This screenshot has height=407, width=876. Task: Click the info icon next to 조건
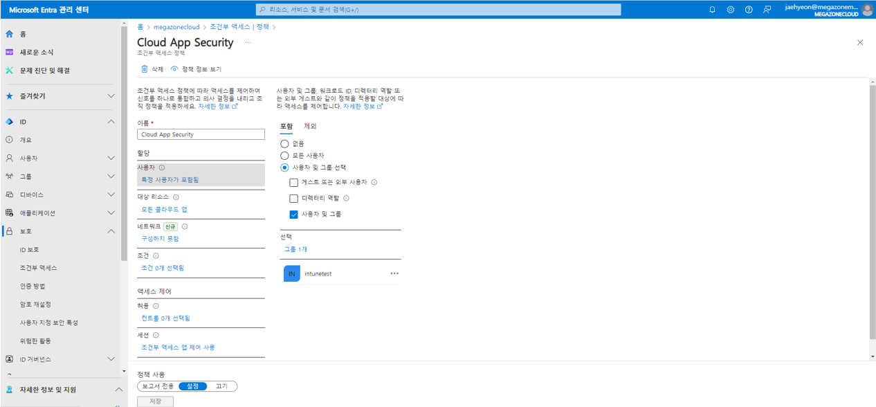tap(156, 256)
